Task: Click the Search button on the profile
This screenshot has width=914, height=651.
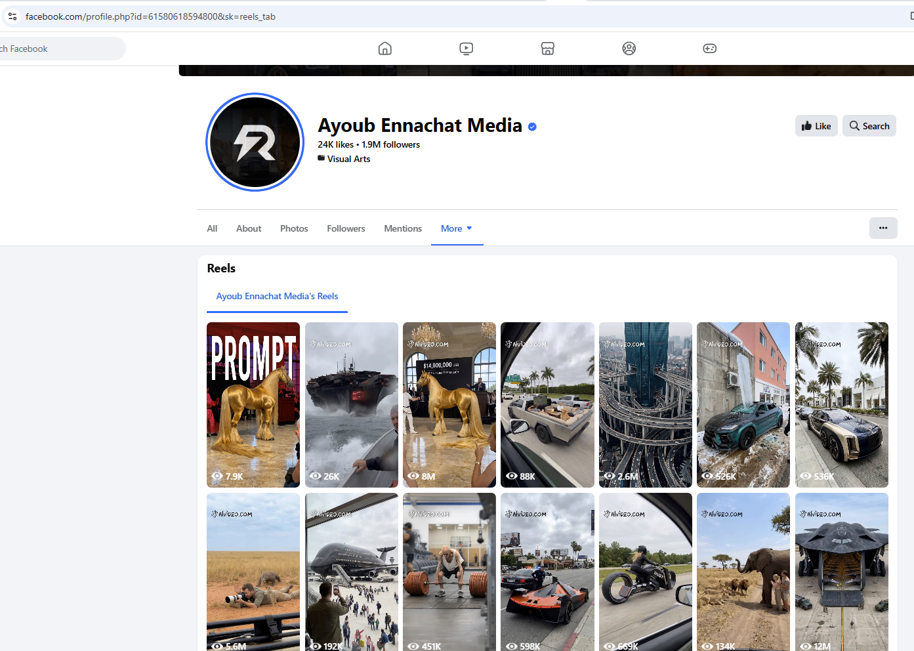Action: pyautogui.click(x=869, y=126)
